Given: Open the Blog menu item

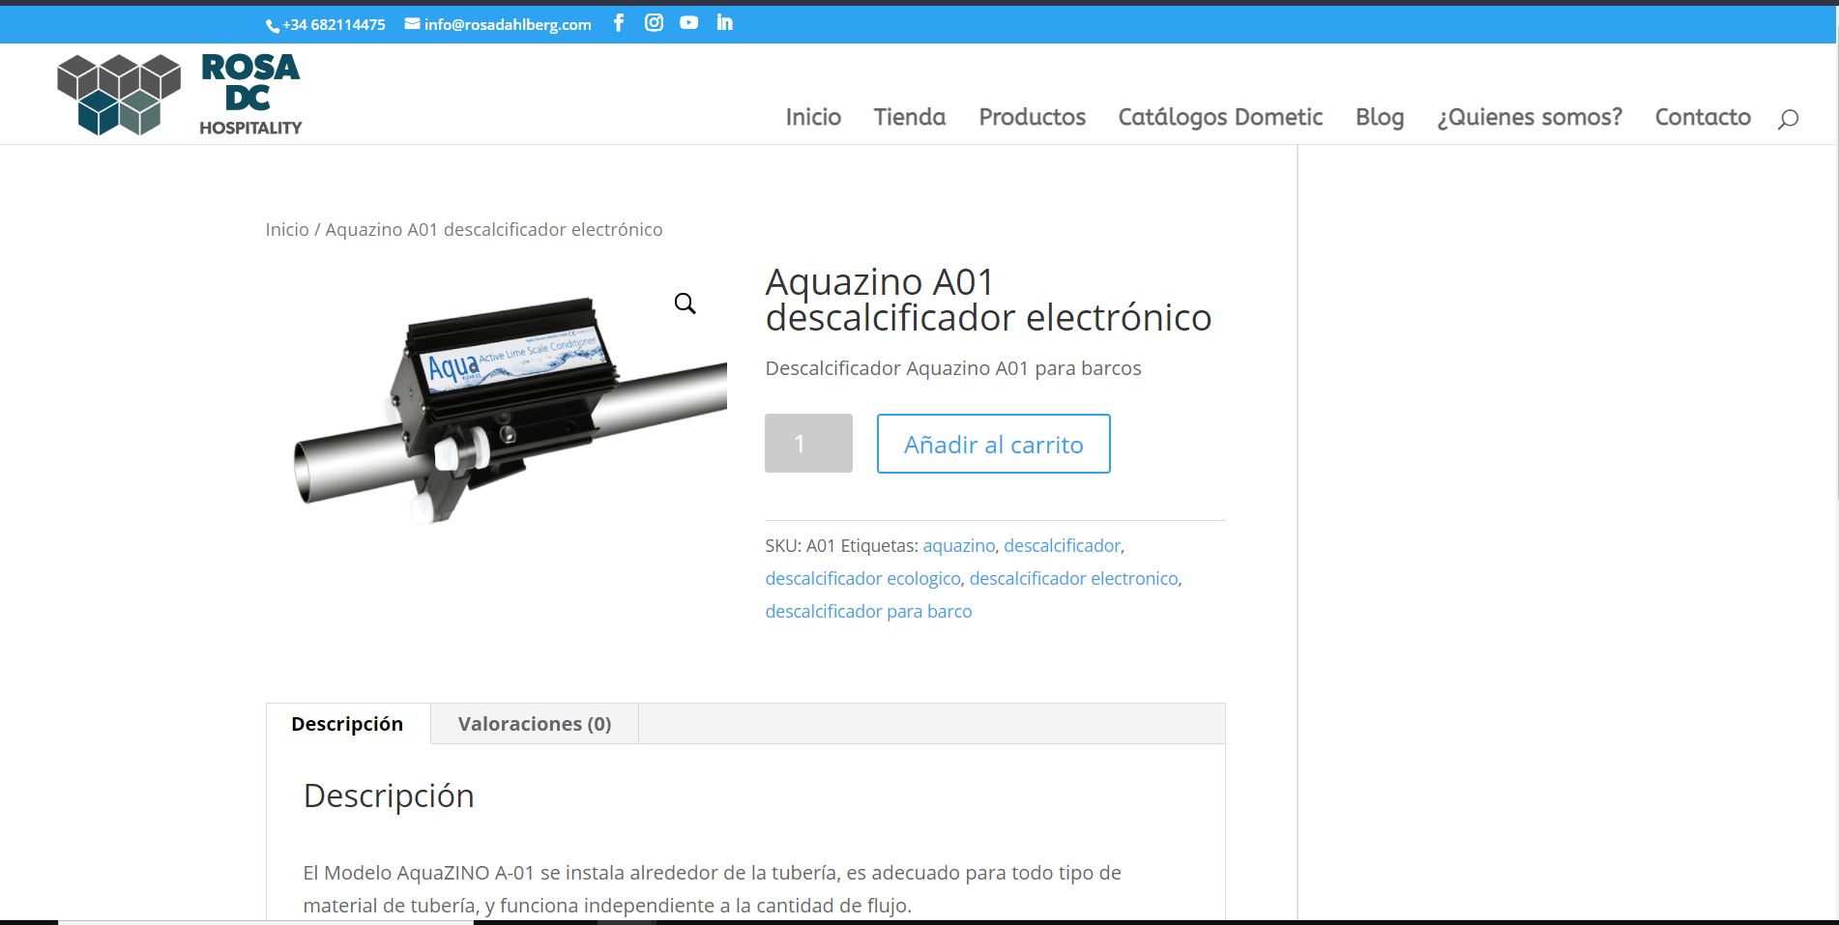Looking at the screenshot, I should point(1380,117).
